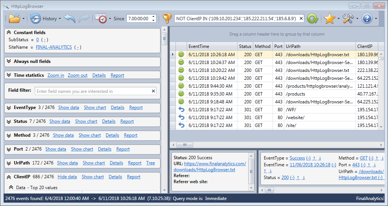The image size is (388, 206).
Task: Clear the ClientIP filter expression
Action: click(x=301, y=19)
